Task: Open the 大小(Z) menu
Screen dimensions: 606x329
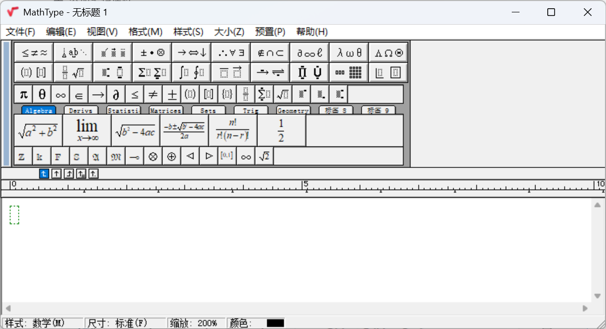Action: (x=229, y=32)
